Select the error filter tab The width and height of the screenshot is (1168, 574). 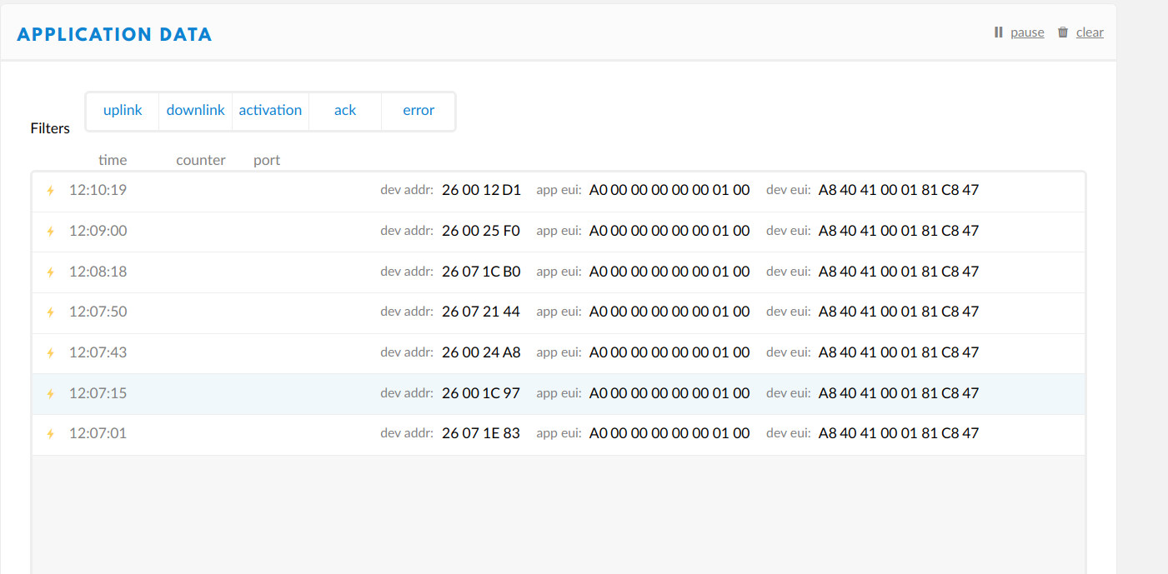click(419, 111)
